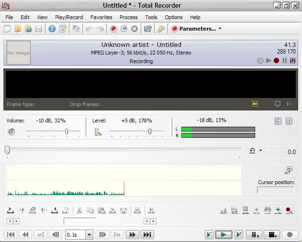Click the Paste clipboard icon
302x242 pixels.
(101, 210)
